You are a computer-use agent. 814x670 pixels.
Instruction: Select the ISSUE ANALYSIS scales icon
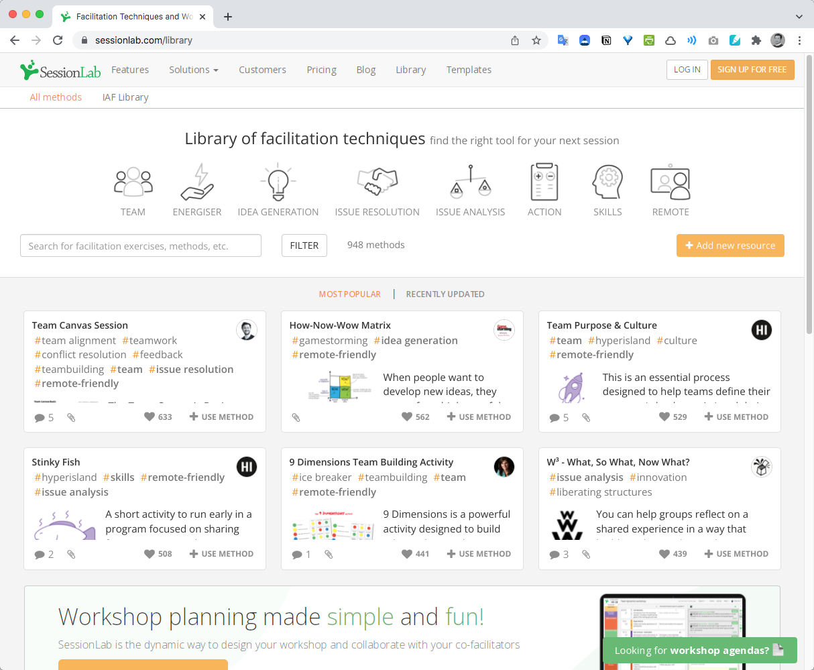[x=471, y=181]
